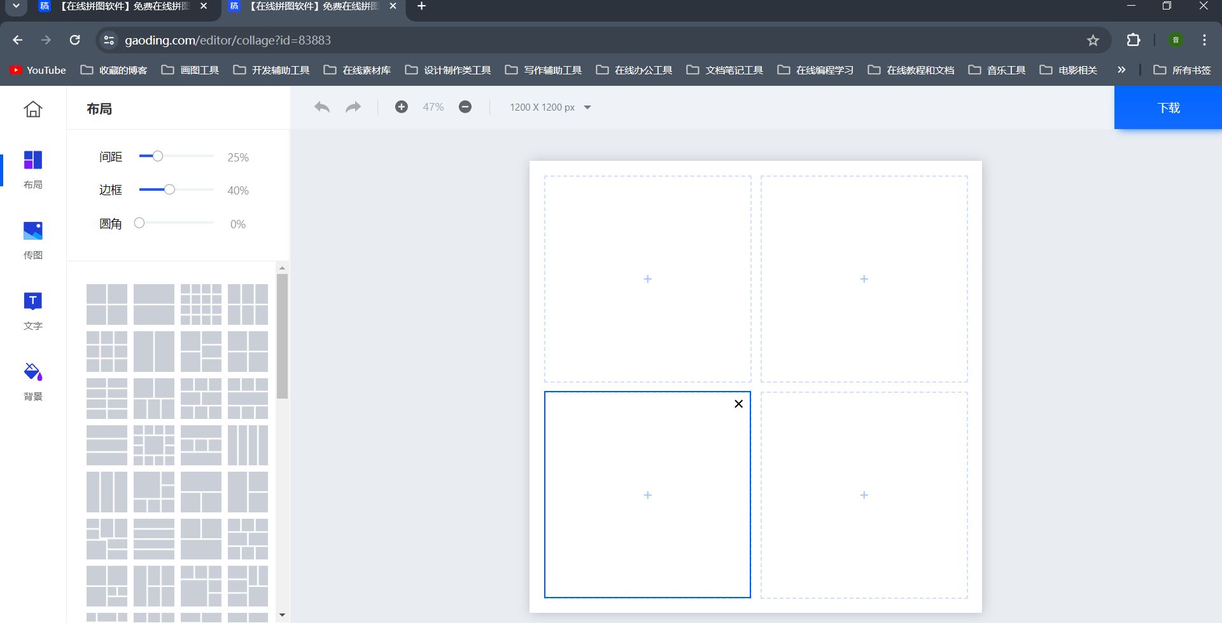The image size is (1222, 623).
Task: Open the 电影相关 bookmark folder
Action: pos(1068,70)
